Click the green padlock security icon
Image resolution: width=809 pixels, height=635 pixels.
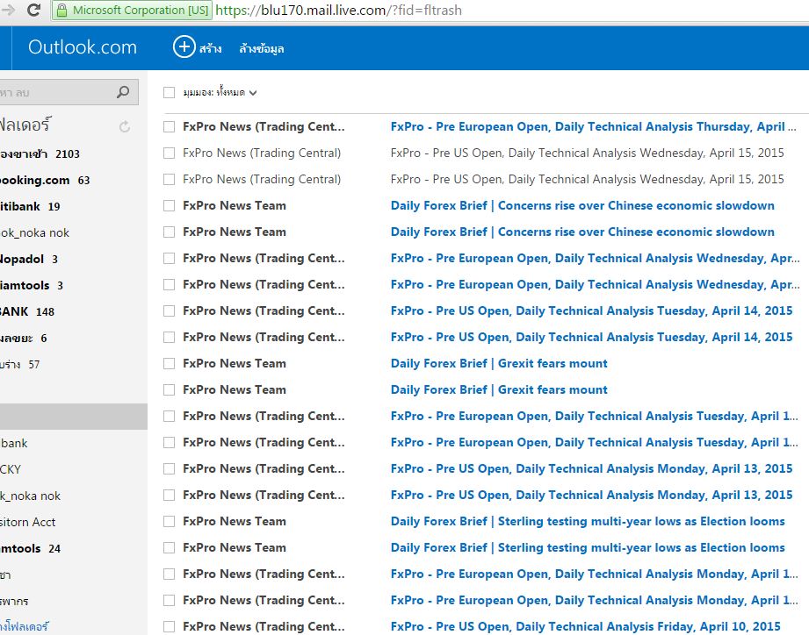[61, 11]
